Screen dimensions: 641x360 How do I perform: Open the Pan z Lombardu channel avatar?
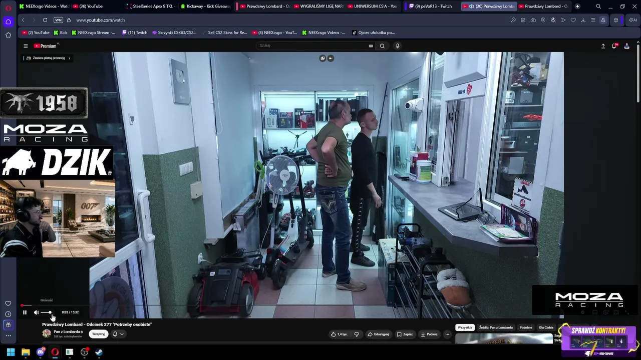(x=47, y=333)
